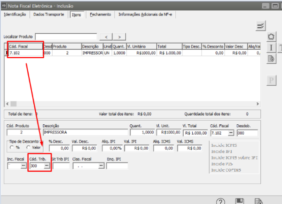Select the 'Valor' discount type radio button

29,148
